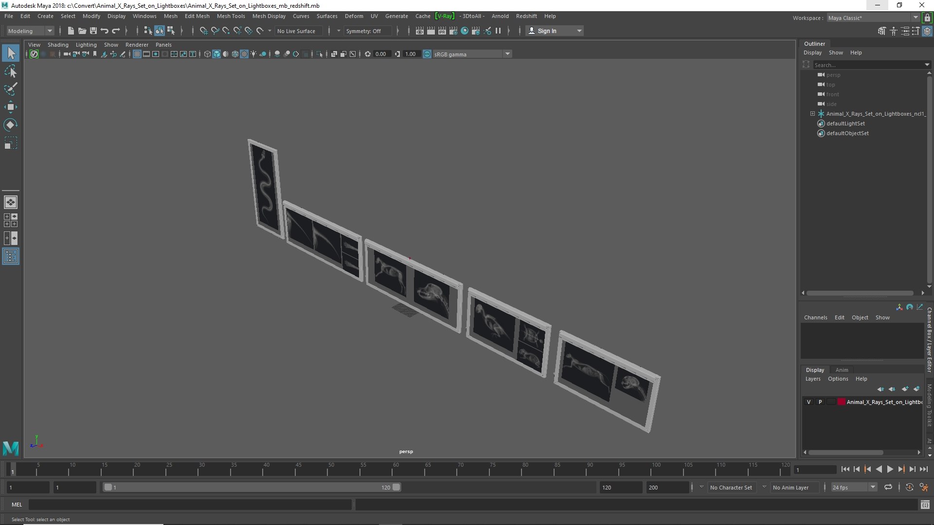Open the viewport Shading menu
Image resolution: width=934 pixels, height=525 pixels.
coord(58,45)
